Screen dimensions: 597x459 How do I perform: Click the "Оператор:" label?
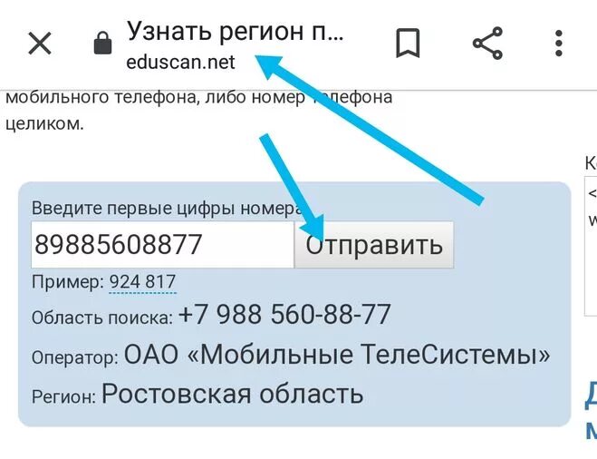pos(75,357)
